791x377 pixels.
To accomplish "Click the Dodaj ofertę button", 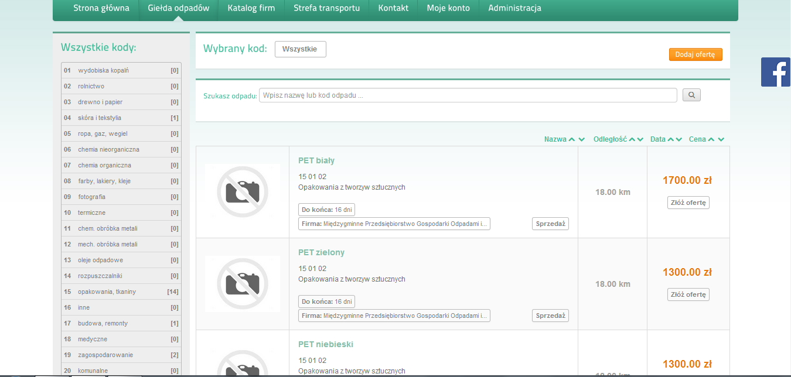I will click(x=695, y=54).
